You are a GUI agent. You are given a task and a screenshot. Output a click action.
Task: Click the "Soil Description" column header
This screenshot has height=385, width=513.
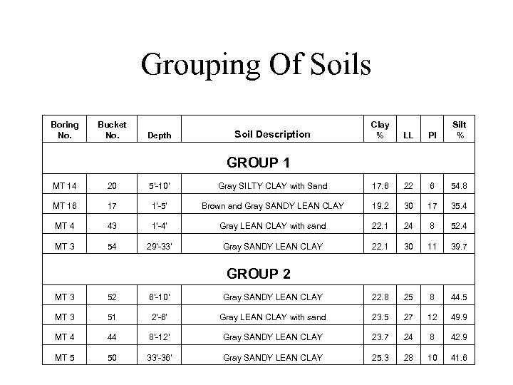(273, 134)
